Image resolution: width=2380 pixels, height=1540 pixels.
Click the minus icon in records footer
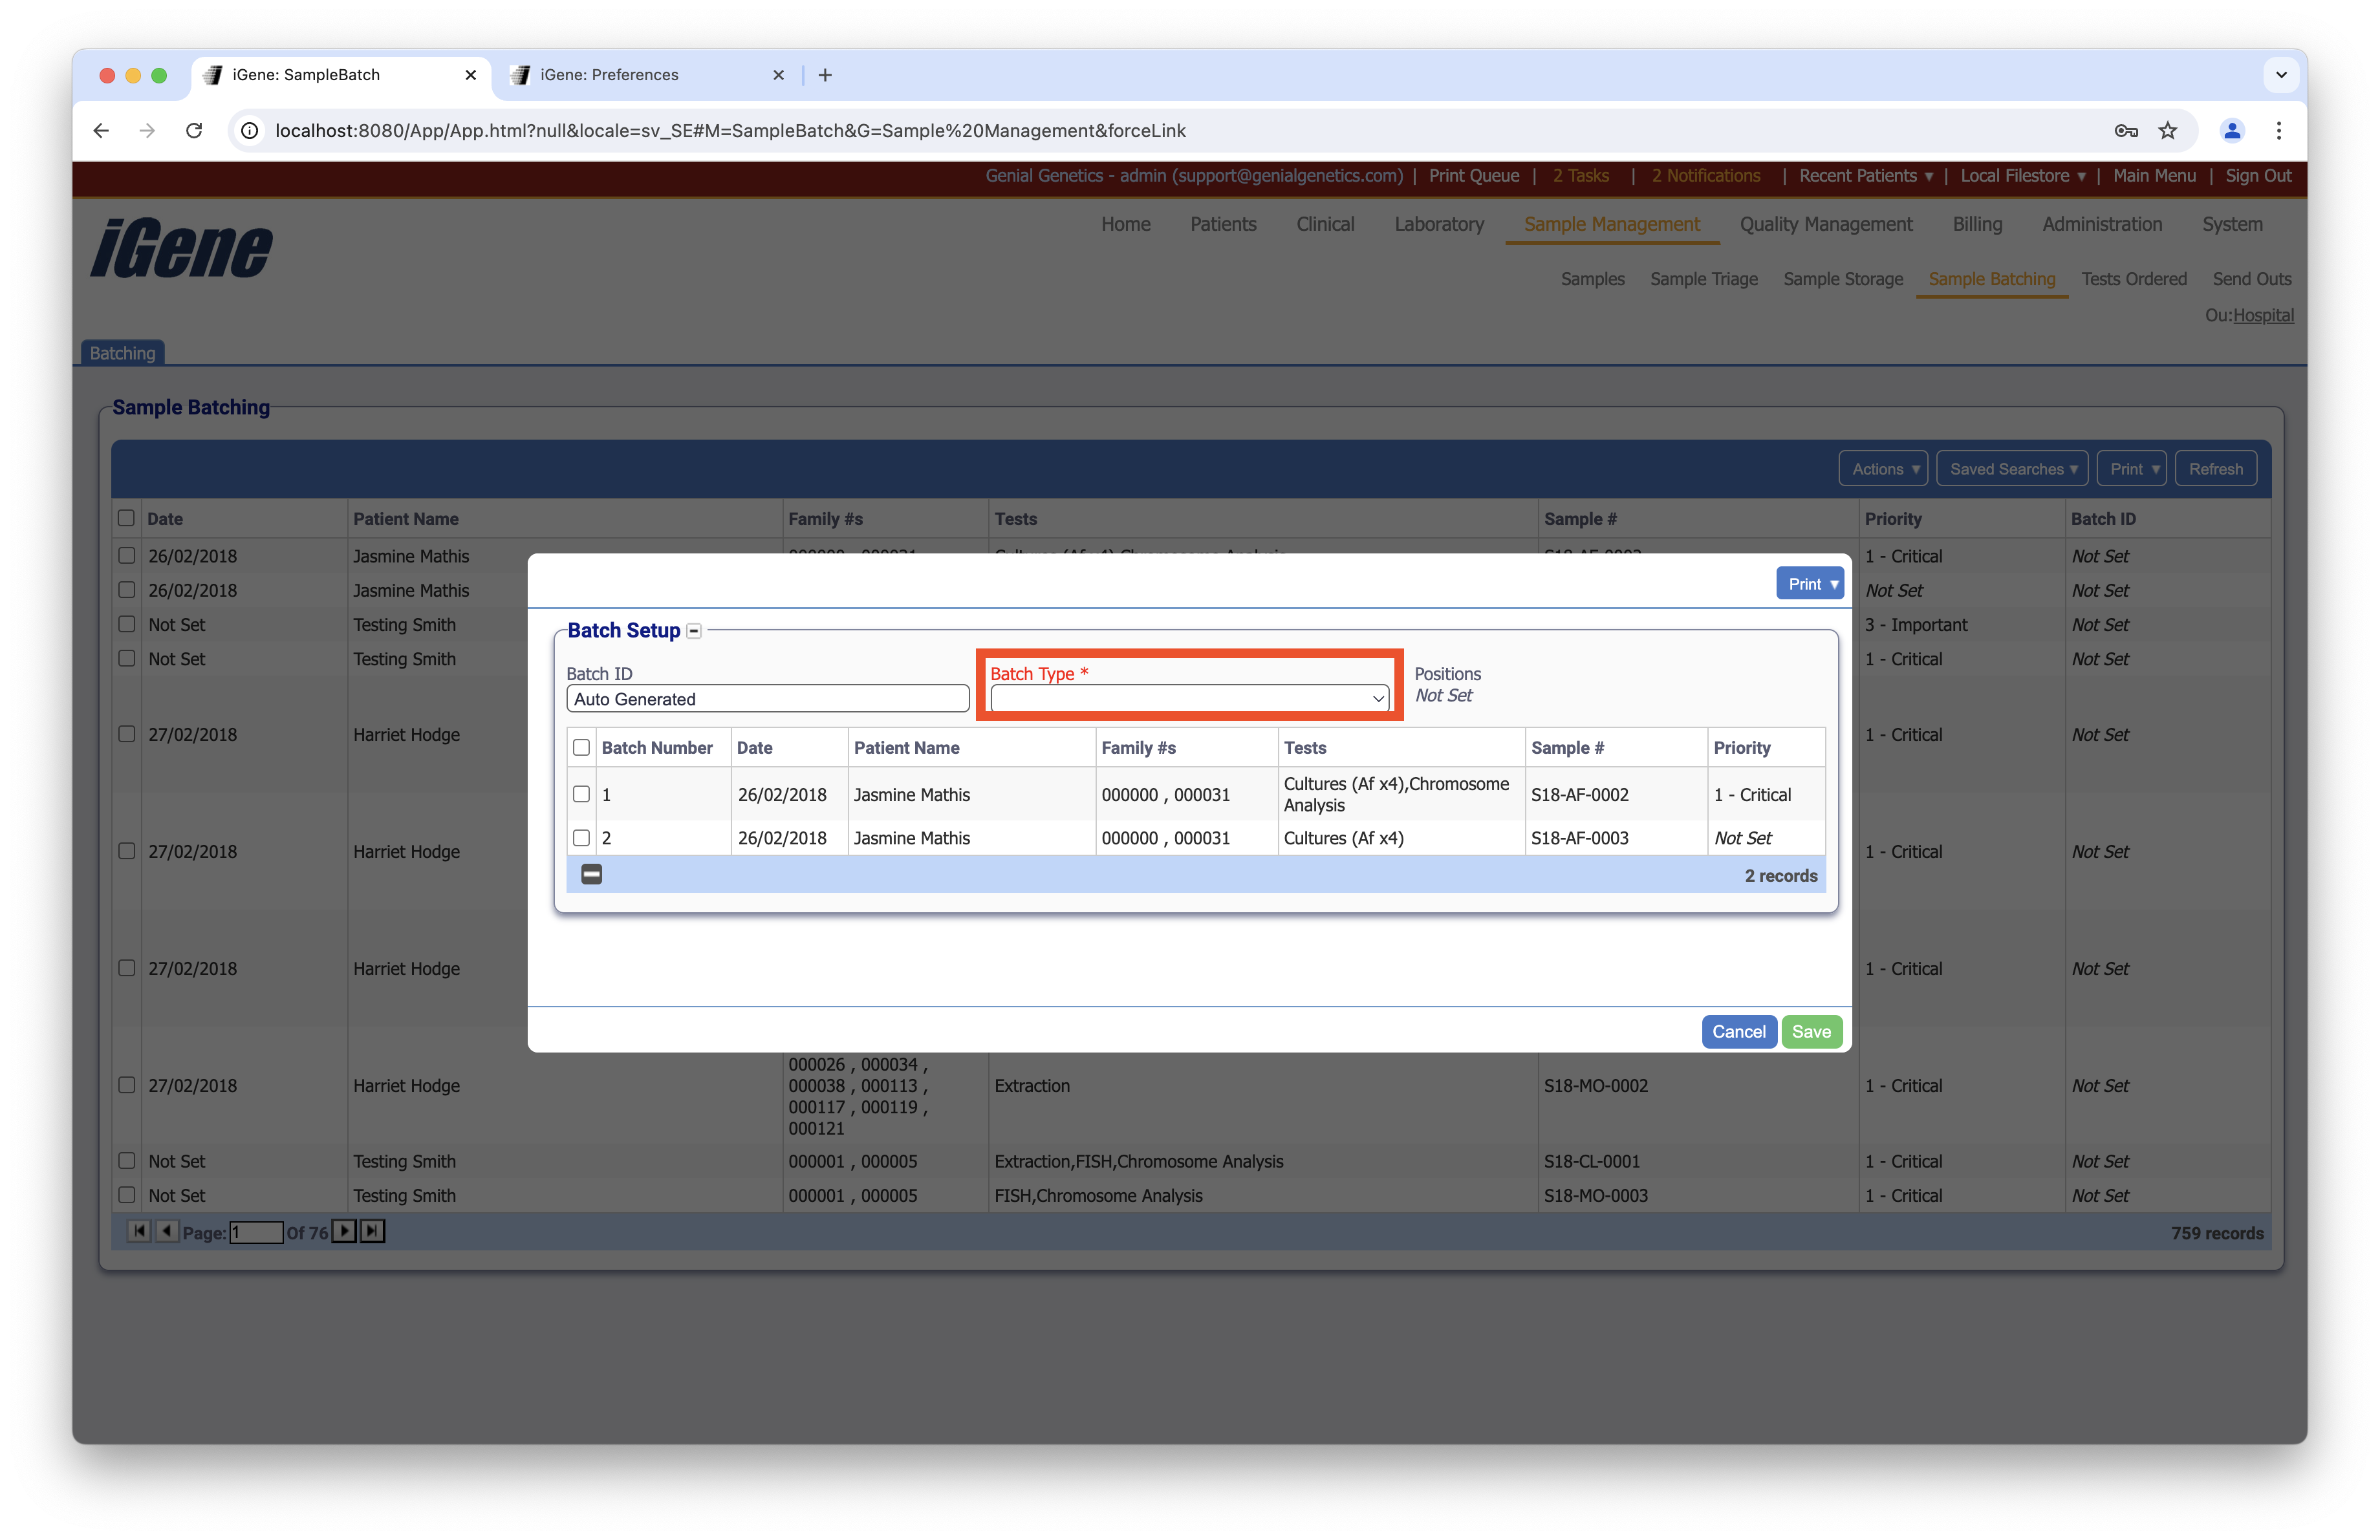[591, 875]
